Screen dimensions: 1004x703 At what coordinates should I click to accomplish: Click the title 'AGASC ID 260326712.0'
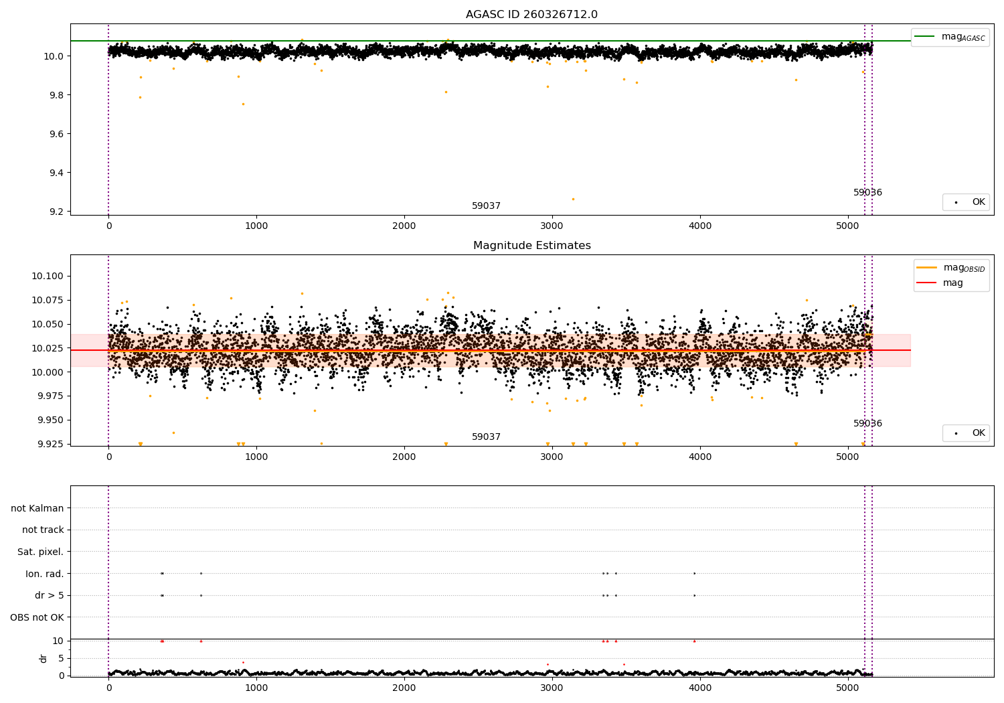pyautogui.click(x=531, y=15)
